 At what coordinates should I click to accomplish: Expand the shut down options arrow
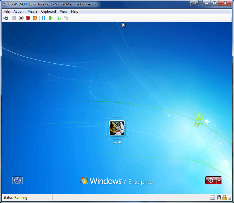tap(219, 180)
